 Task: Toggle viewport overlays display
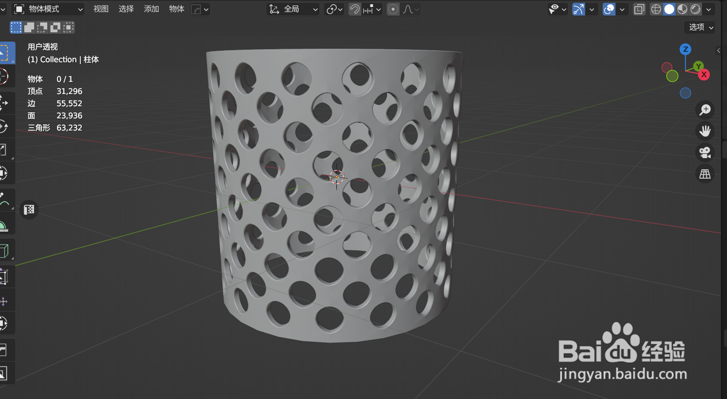(x=609, y=9)
